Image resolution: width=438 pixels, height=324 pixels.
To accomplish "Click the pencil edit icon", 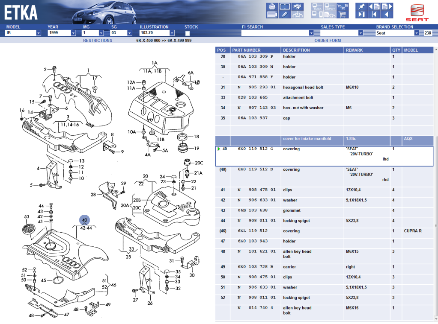I will 284,15.
